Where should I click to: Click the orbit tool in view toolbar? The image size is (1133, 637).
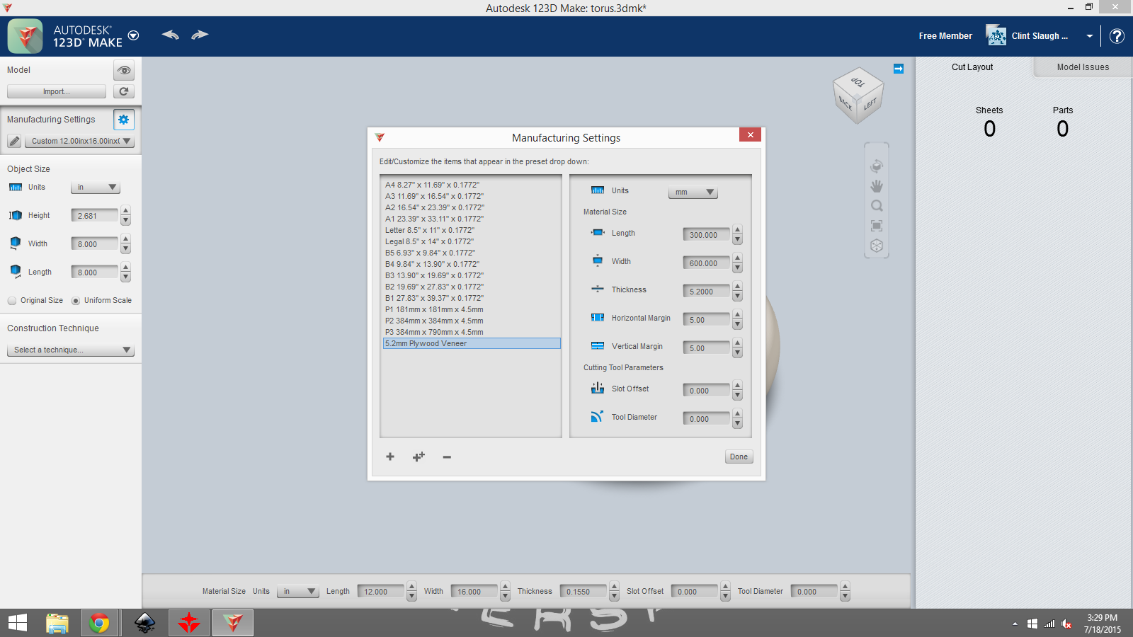pos(877,166)
